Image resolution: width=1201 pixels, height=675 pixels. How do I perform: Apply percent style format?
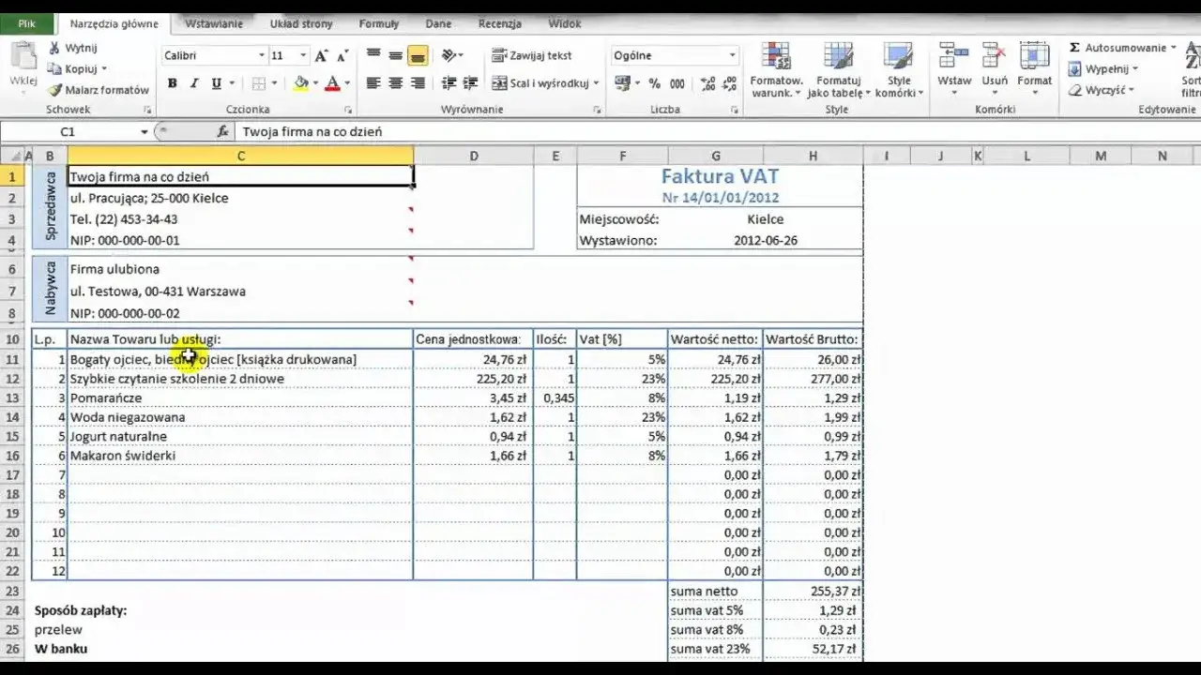[654, 83]
